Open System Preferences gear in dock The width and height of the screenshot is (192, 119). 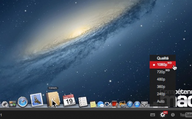pyautogui.click(x=144, y=104)
